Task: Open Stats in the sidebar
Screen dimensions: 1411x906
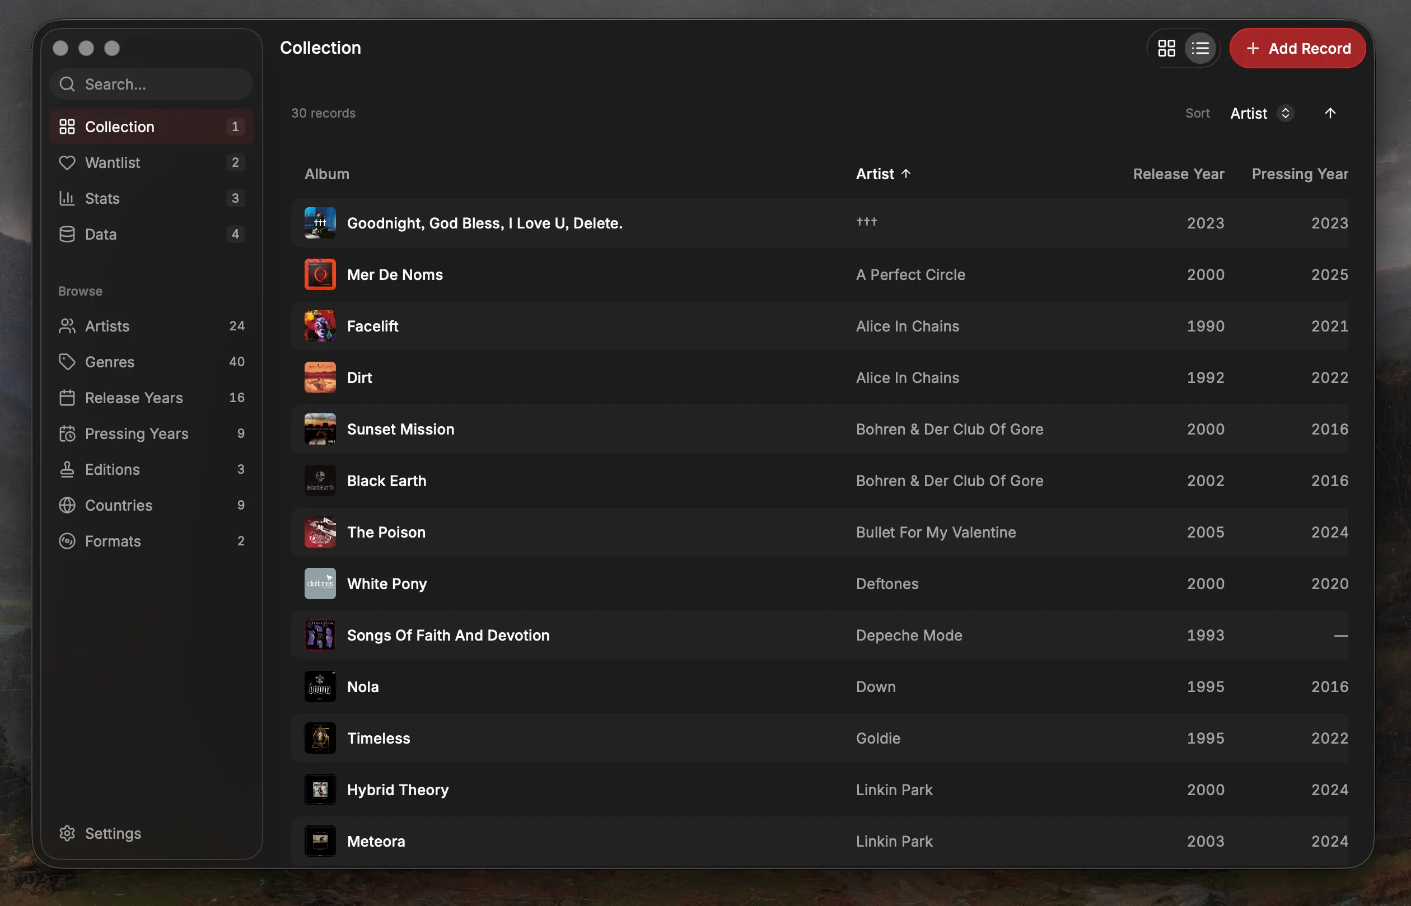Action: [152, 198]
